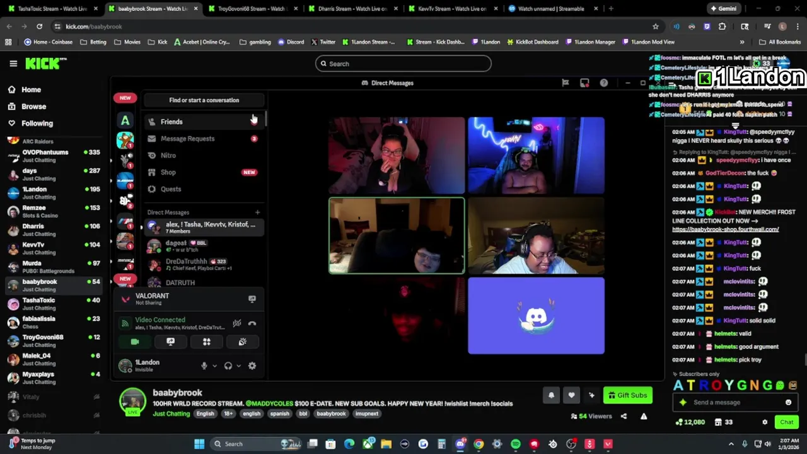Show hidden system tray icons
Image resolution: width=807 pixels, height=454 pixels.
(x=731, y=444)
